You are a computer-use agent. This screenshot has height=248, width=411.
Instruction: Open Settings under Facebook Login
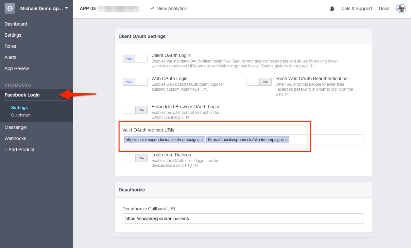coord(19,107)
